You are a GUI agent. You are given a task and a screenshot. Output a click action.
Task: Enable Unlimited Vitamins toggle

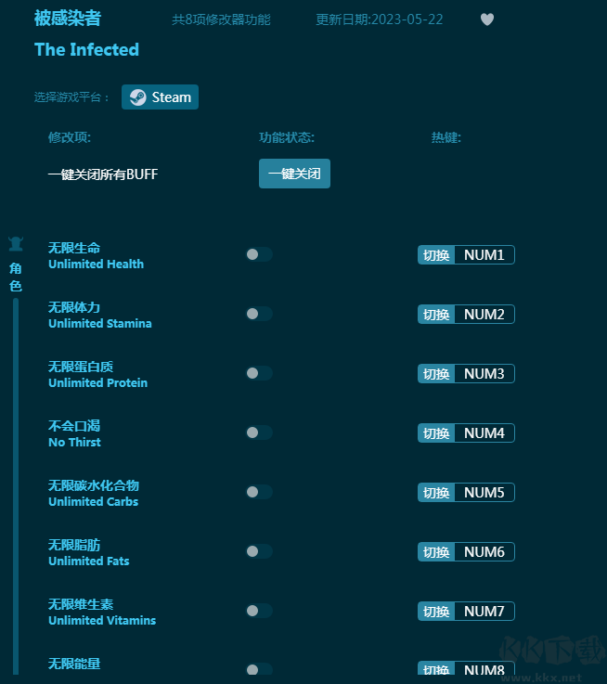coord(259,611)
